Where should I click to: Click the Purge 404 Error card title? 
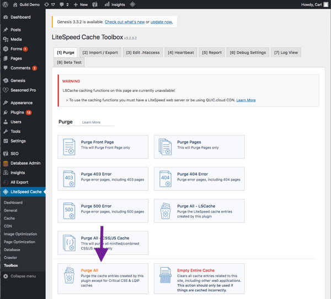pyautogui.click(x=193, y=174)
